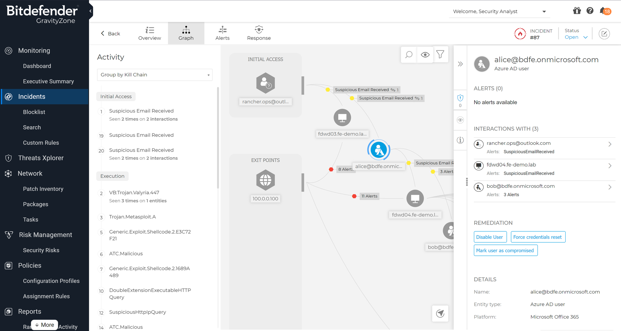Image resolution: width=621 pixels, height=331 pixels.
Task: Open graph search magnifier tool
Action: click(409, 55)
